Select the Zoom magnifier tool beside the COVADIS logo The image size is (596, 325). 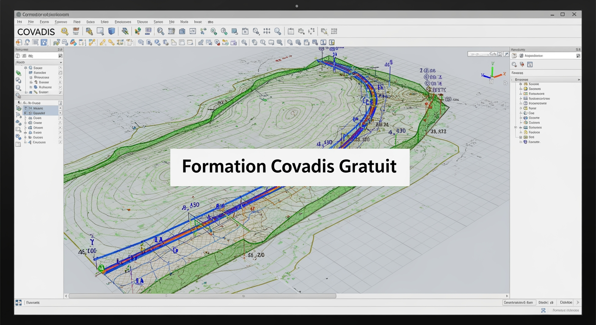[x=64, y=31]
